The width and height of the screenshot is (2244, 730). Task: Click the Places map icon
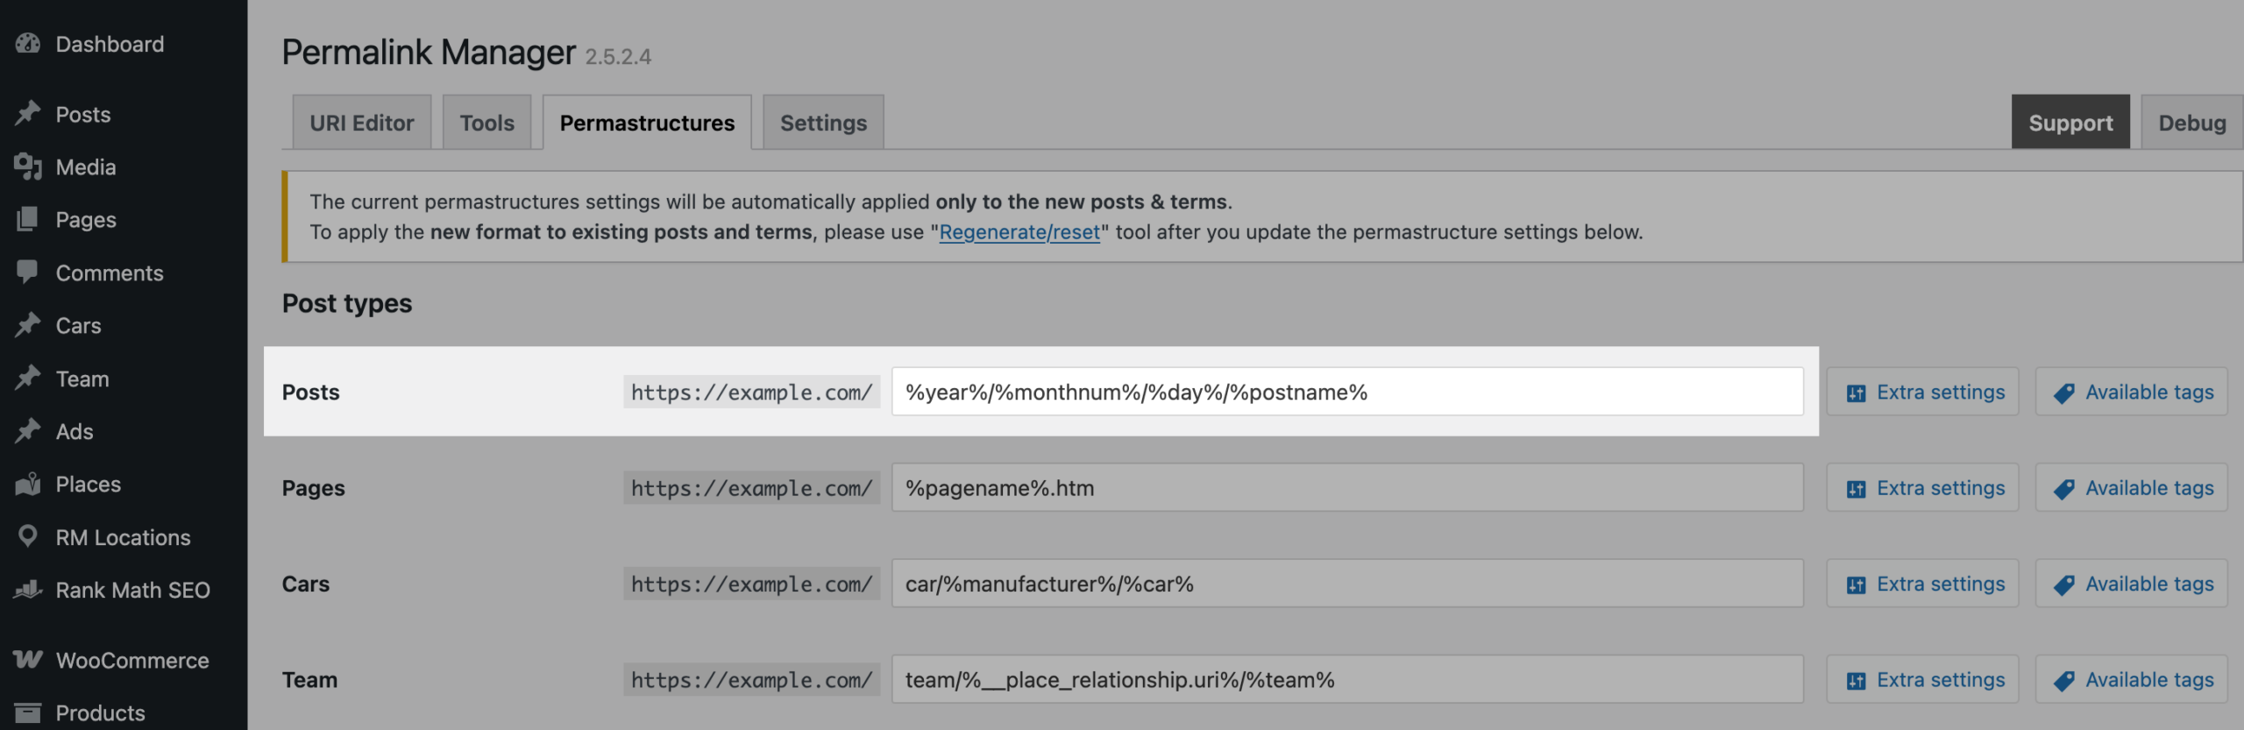pos(28,484)
